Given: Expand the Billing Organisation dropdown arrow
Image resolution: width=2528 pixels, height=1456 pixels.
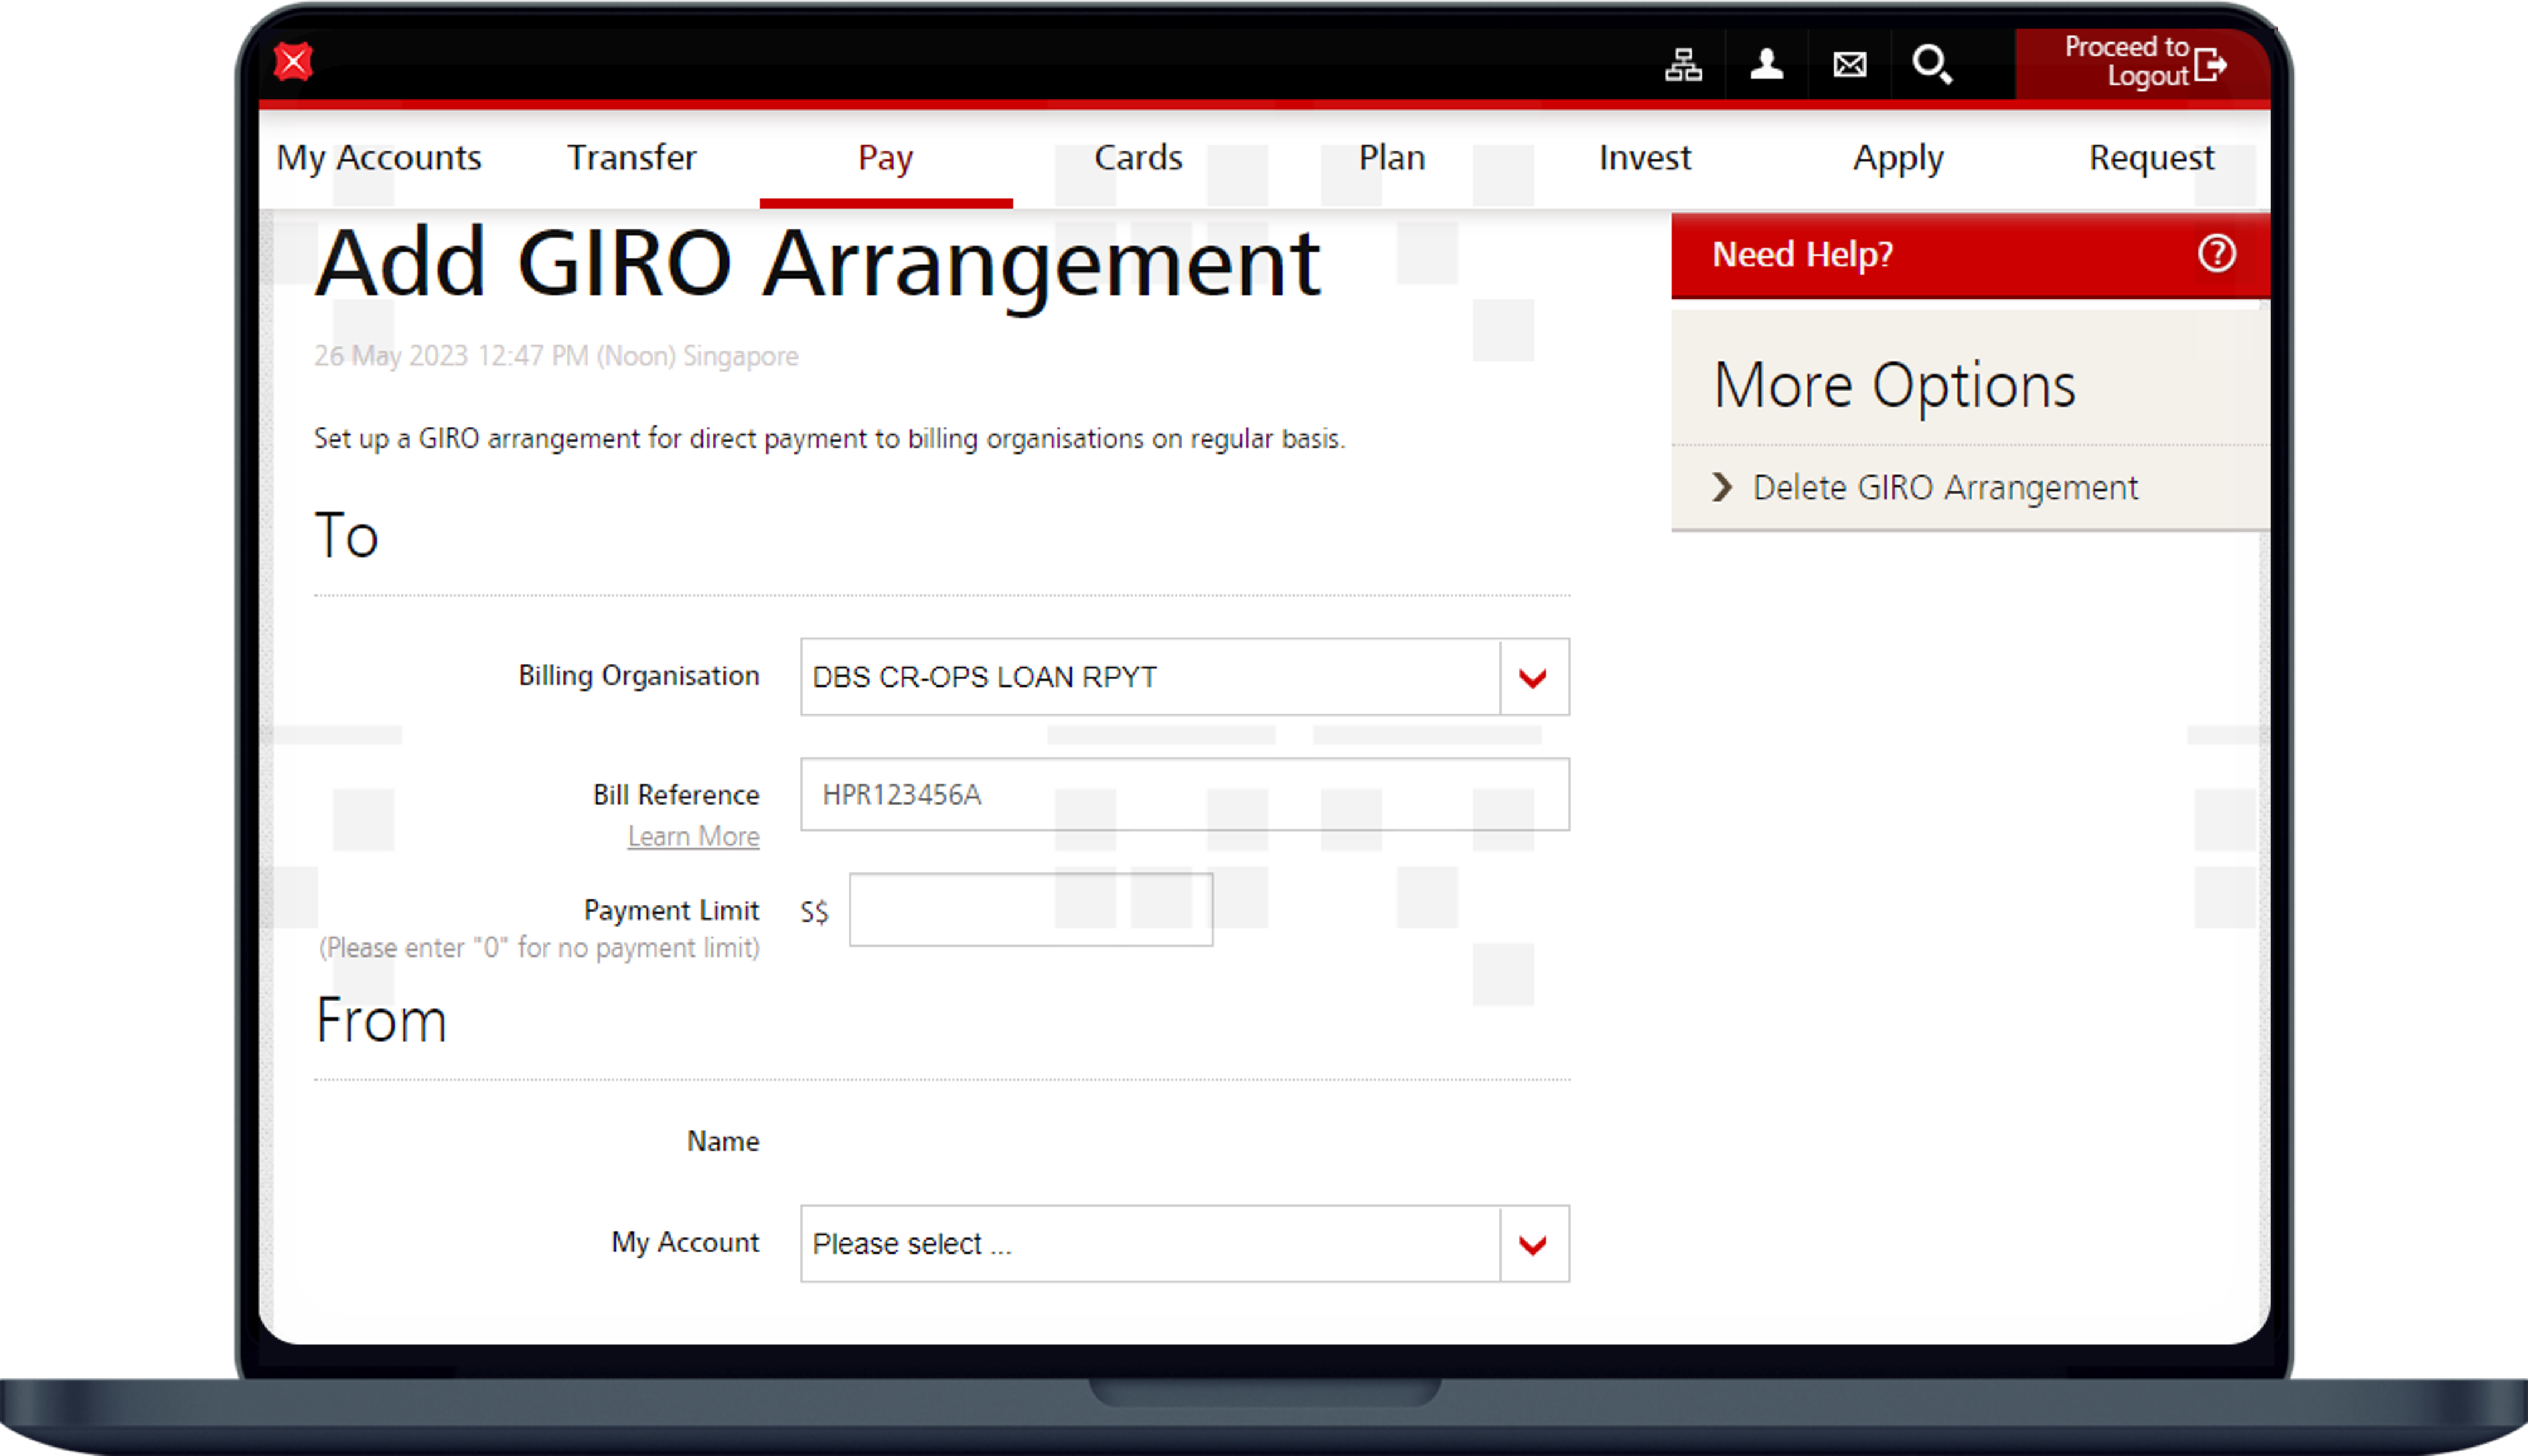Looking at the screenshot, I should [x=1533, y=678].
